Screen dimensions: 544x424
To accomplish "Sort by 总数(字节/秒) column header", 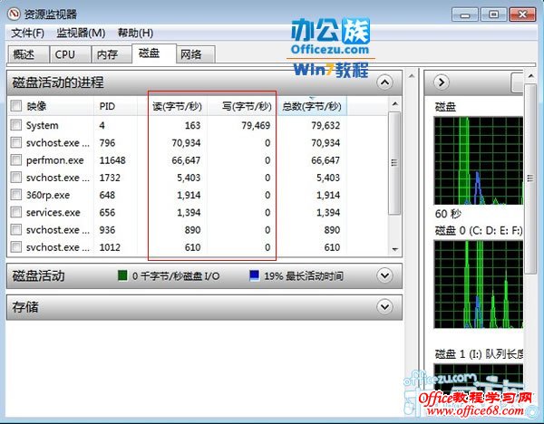I will coord(312,106).
